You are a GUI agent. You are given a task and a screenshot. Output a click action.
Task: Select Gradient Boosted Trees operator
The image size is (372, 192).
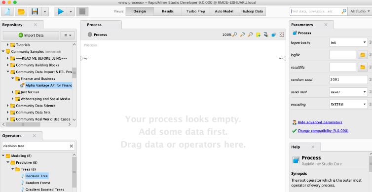click(x=44, y=190)
